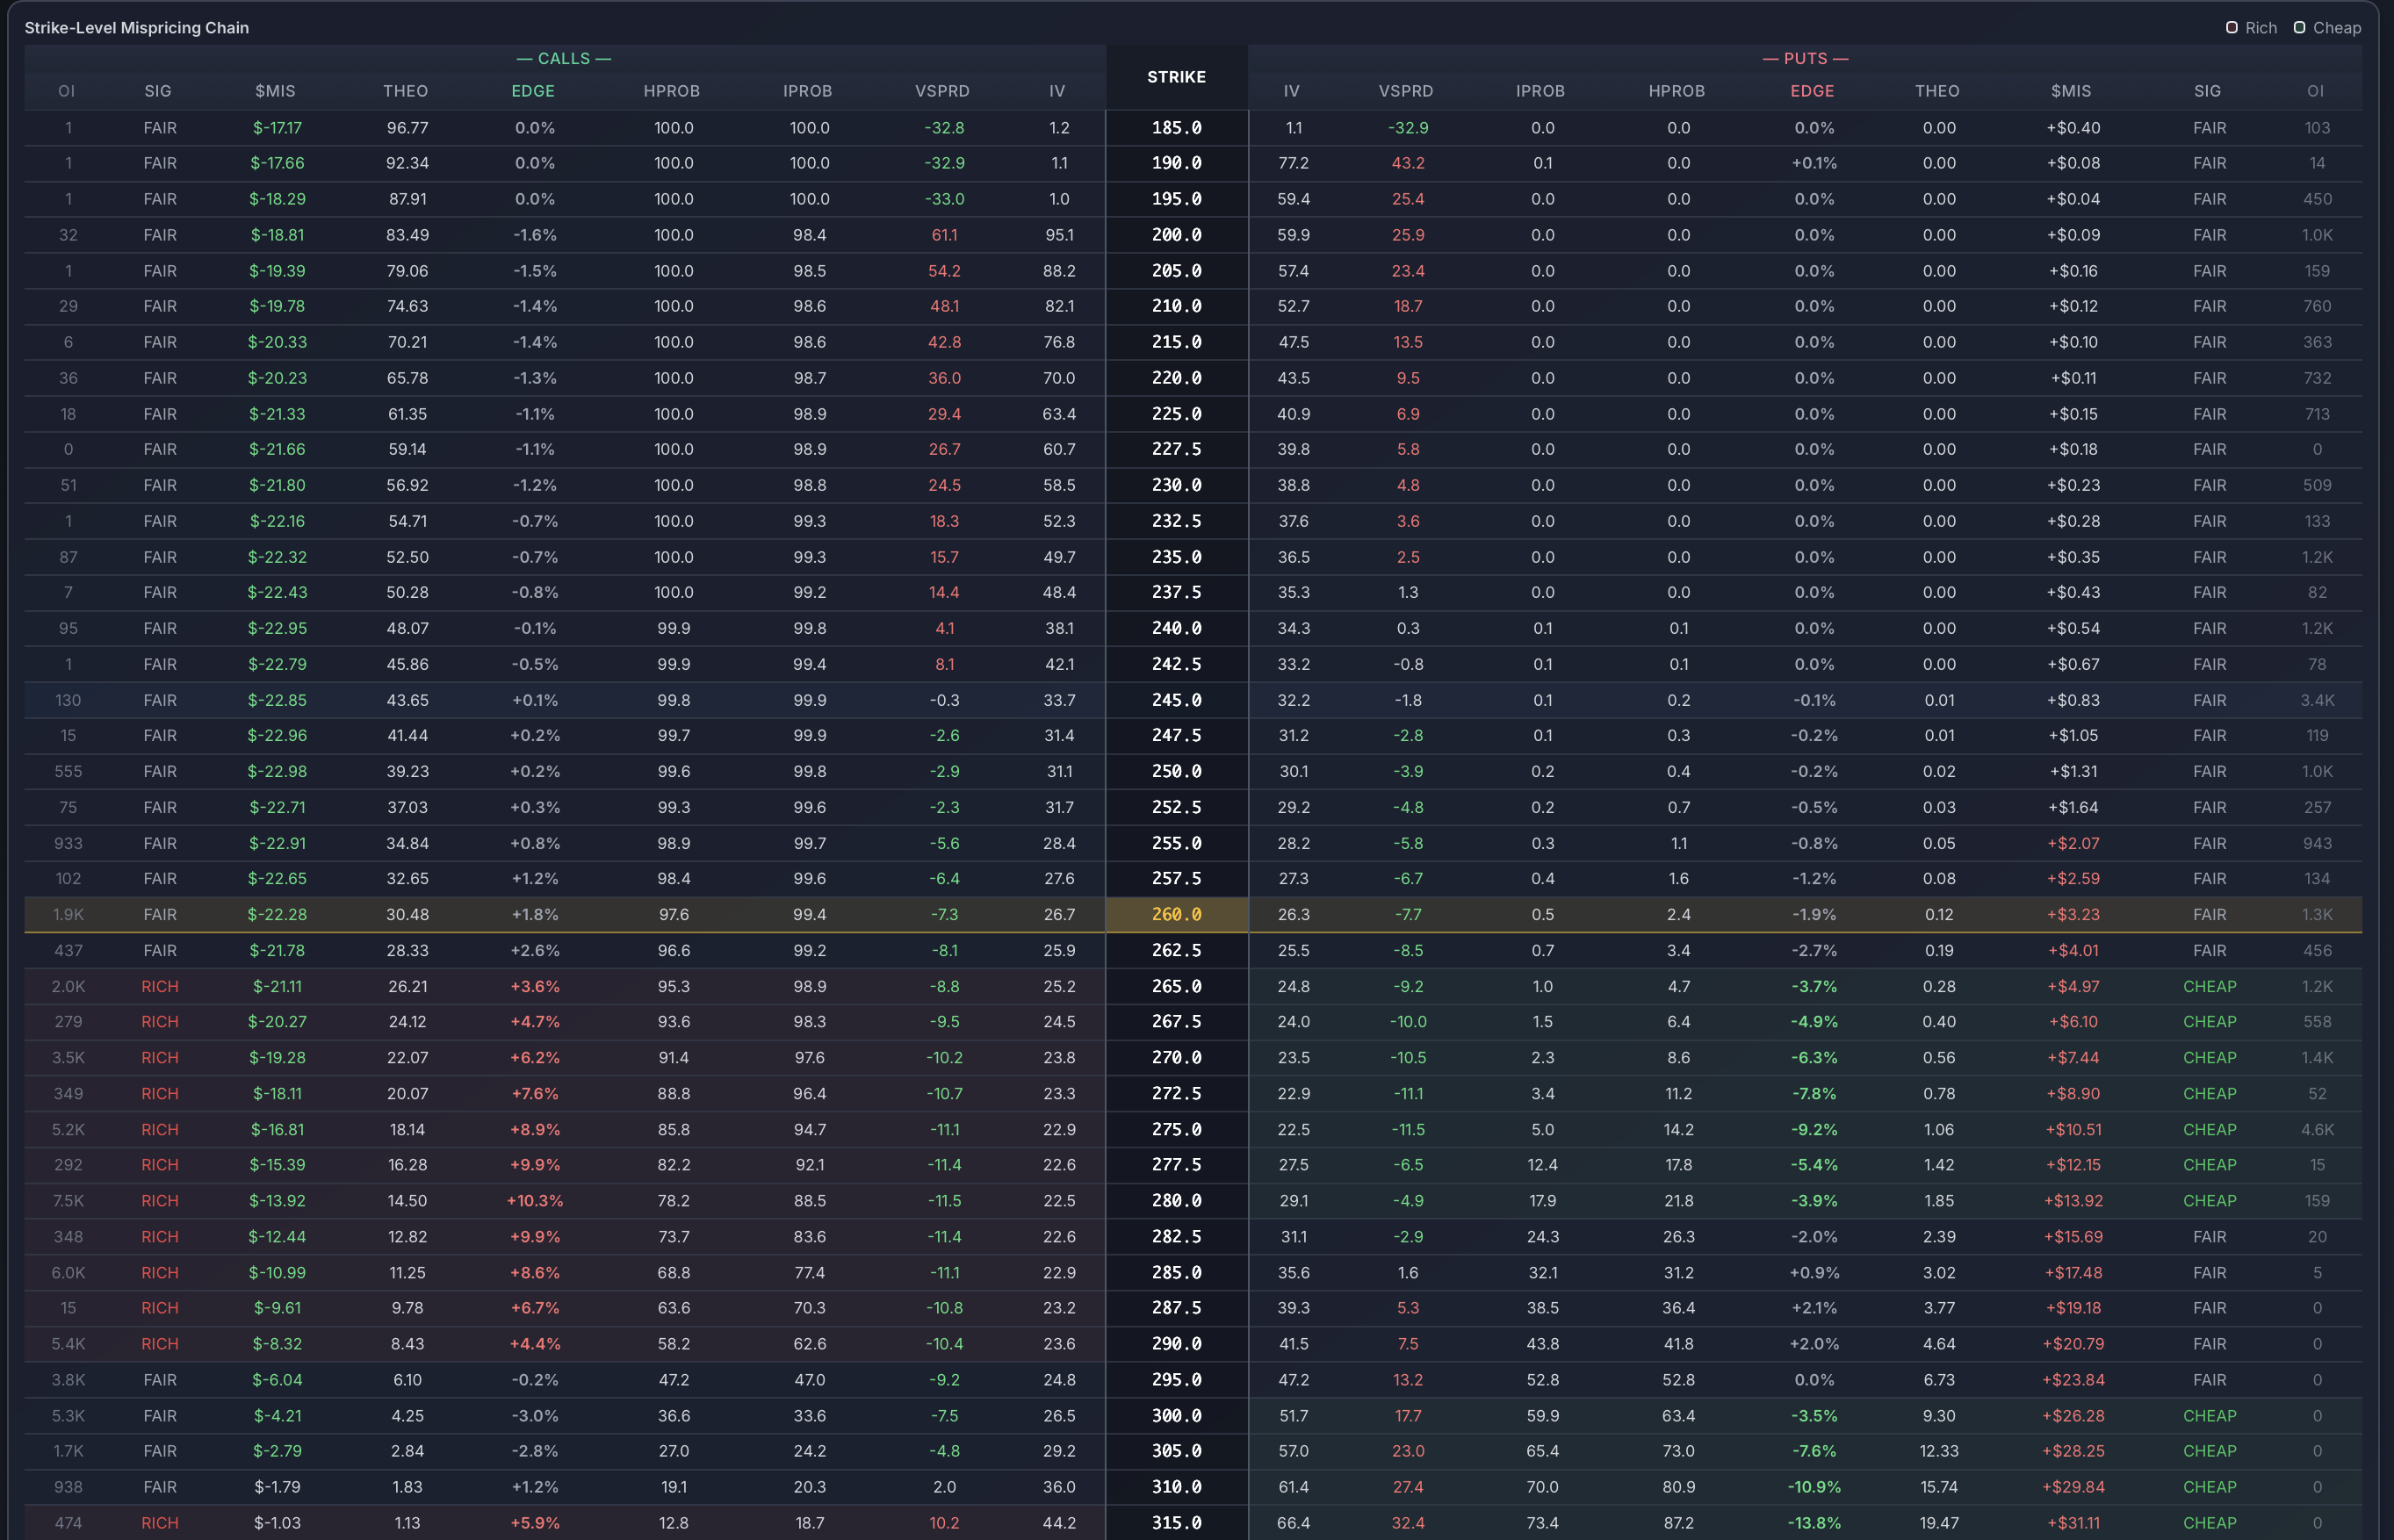This screenshot has width=2394, height=1540.
Task: Click the calls OI column header
Action: (x=67, y=91)
